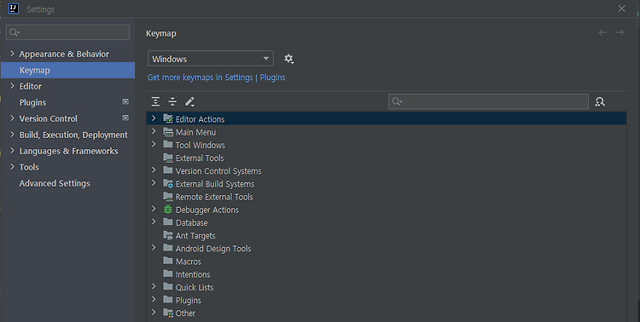Expand Appearance & Behavior settings section
Screen dimensions: 640x322
[12, 54]
